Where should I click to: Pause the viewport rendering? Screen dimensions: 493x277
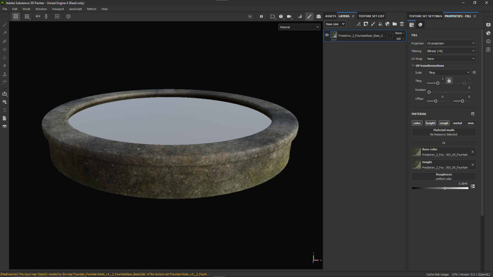coord(261,16)
